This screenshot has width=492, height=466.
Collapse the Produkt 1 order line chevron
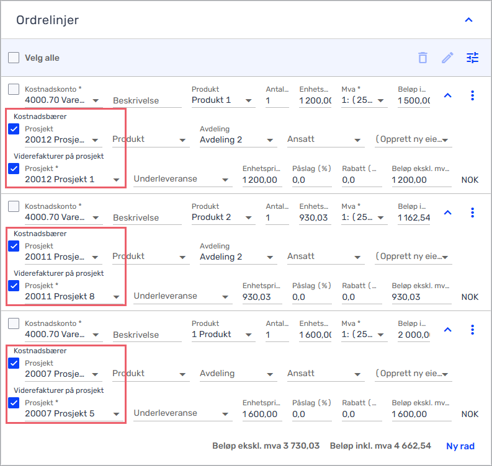coord(448,95)
